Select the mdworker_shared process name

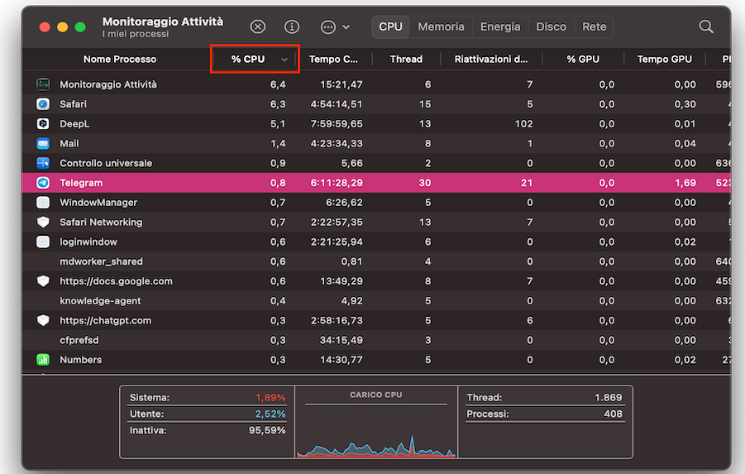pyautogui.click(x=101, y=261)
